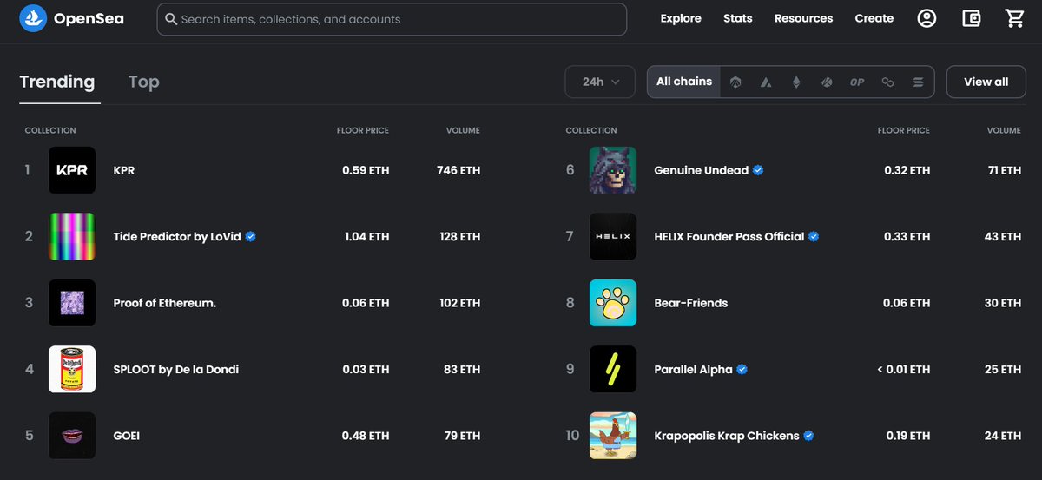This screenshot has height=480, width=1042.
Task: Click the search magnifier icon
Action: (x=171, y=19)
